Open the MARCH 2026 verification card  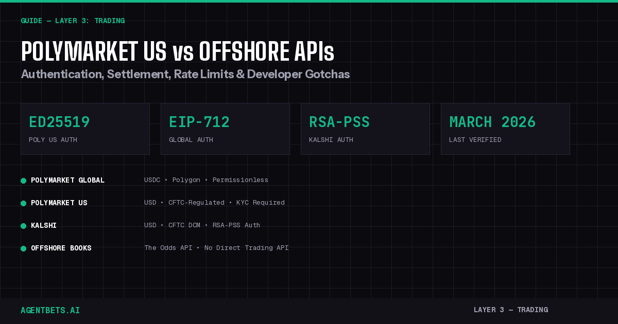pyautogui.click(x=505, y=129)
